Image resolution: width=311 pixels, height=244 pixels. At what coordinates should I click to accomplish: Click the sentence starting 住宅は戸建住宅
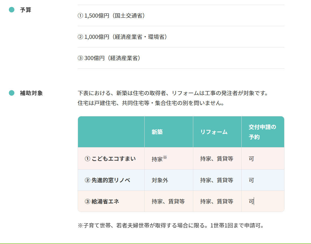151,103
